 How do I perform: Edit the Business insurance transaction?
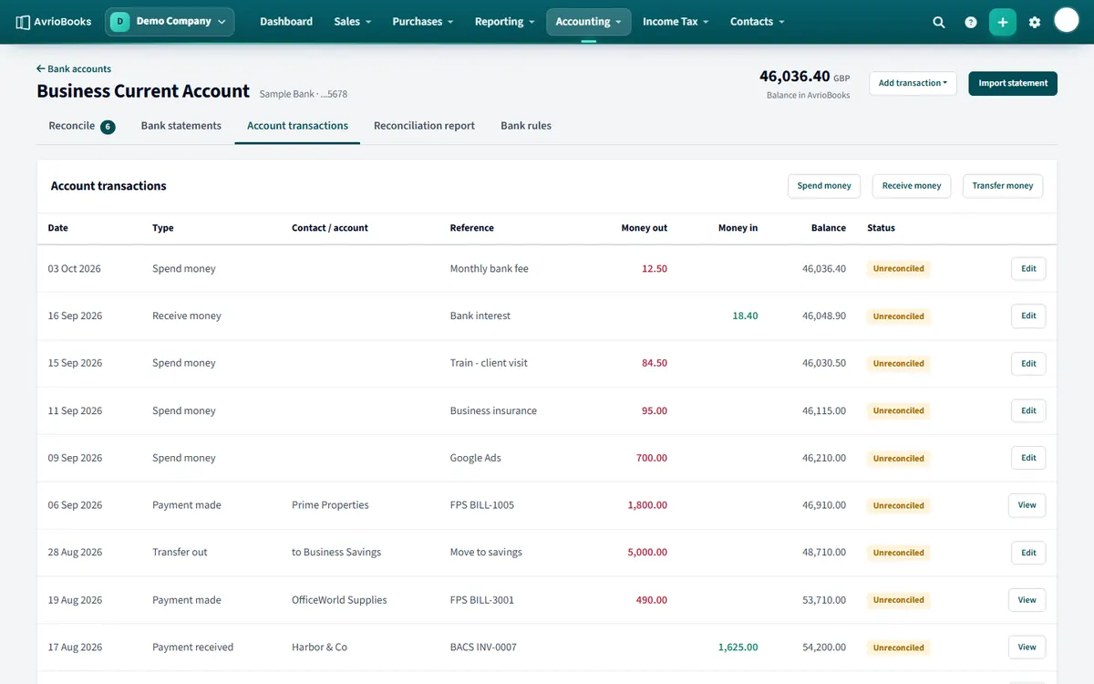[1028, 411]
